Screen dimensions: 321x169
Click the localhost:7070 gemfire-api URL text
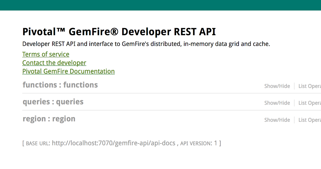(x=113, y=143)
